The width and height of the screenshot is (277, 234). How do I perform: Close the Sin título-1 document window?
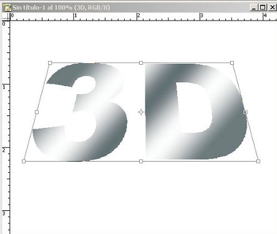pyautogui.click(x=272, y=7)
